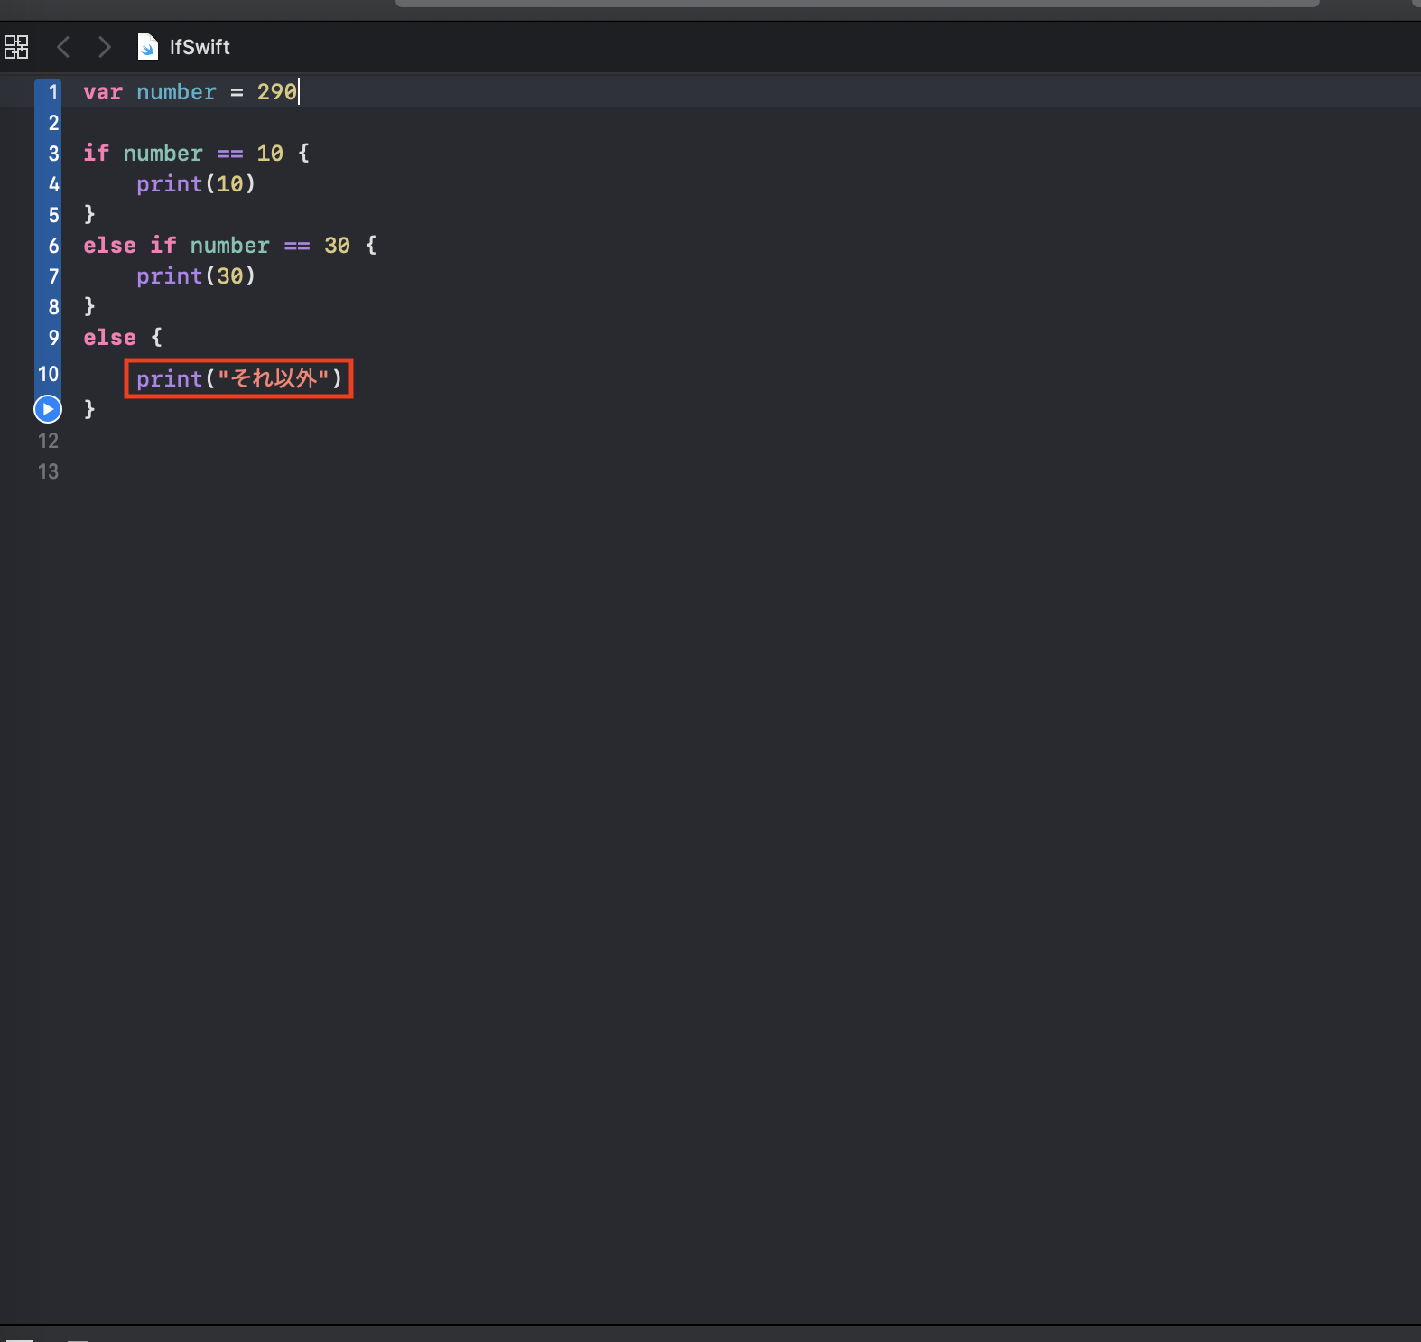1421x1342 pixels.
Task: Click the print("それ以外") statement
Action: pyautogui.click(x=239, y=378)
